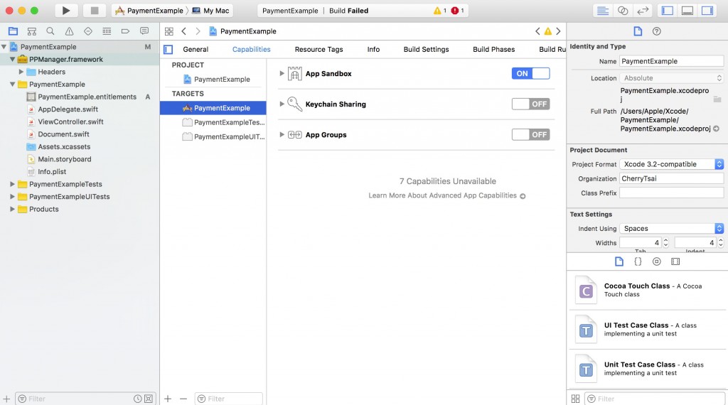The height and width of the screenshot is (405, 728).
Task: Reveal the full path in Finder arrow
Action: (x=716, y=129)
